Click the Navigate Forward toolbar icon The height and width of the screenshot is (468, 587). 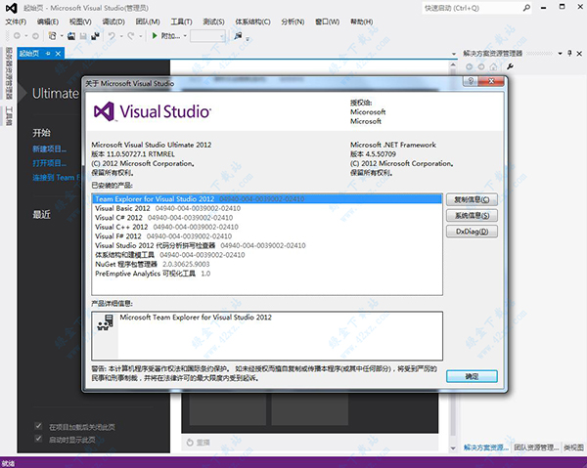(x=35, y=36)
